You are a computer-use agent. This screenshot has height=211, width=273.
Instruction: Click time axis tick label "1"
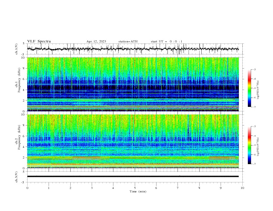coord(49,188)
